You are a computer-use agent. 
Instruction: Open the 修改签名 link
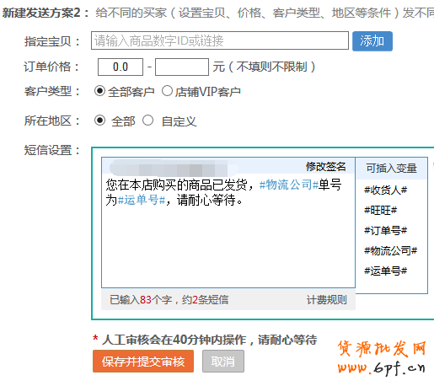326,167
